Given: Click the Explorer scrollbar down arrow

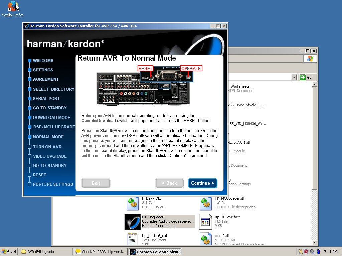Looking at the screenshot, I should click(x=314, y=243).
